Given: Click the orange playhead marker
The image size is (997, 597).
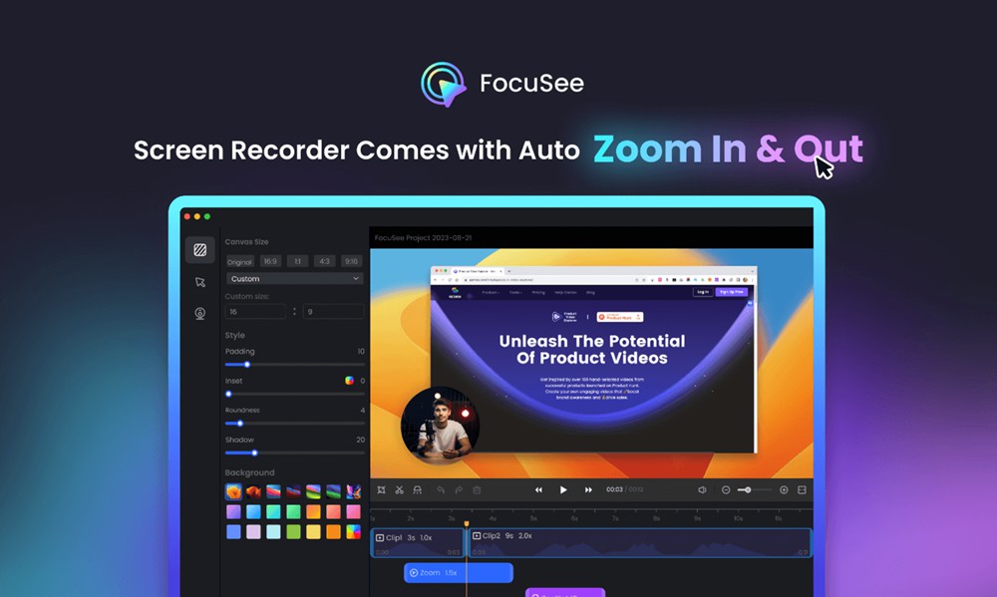Looking at the screenshot, I should click(x=467, y=524).
